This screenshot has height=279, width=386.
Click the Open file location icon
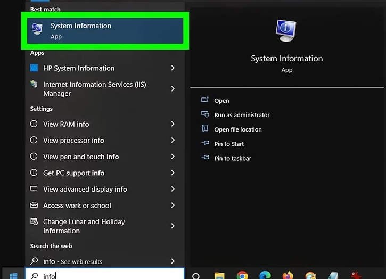(x=205, y=128)
